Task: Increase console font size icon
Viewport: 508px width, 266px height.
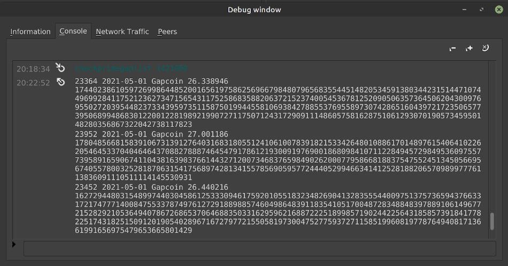Action: (469, 49)
